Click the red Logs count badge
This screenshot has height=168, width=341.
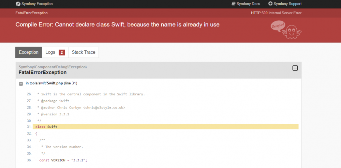(61, 52)
